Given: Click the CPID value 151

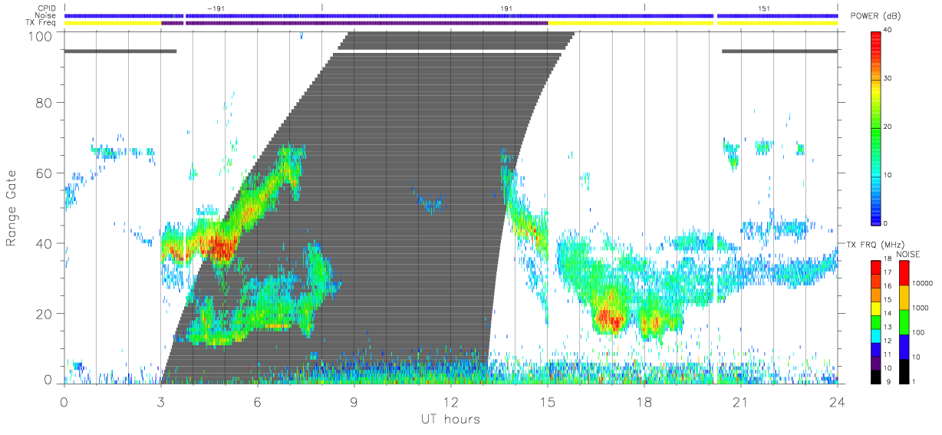Looking at the screenshot, I should 764,8.
